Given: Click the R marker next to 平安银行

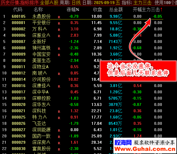Looking at the screenshot, I should (59, 23).
